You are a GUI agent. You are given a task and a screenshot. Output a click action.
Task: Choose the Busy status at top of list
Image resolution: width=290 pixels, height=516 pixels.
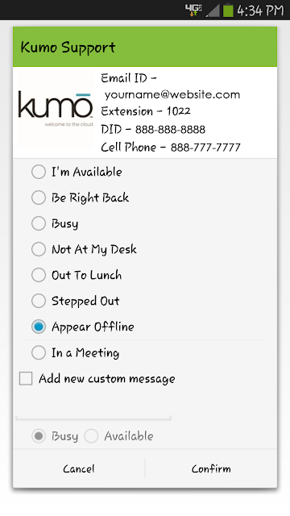(145, 223)
